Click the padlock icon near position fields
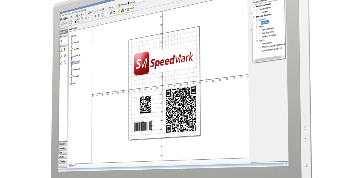The height and width of the screenshot is (178, 356). tap(82, 19)
